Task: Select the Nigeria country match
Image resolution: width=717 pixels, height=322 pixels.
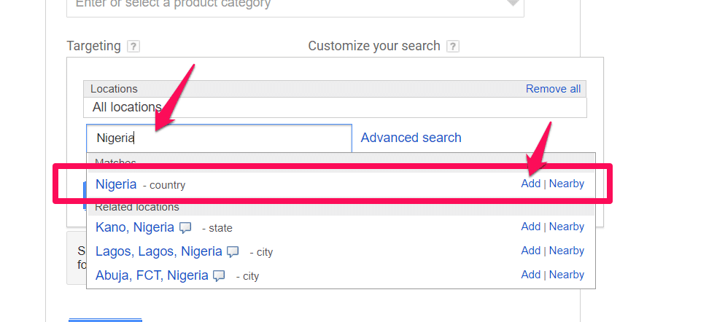Action: [116, 184]
